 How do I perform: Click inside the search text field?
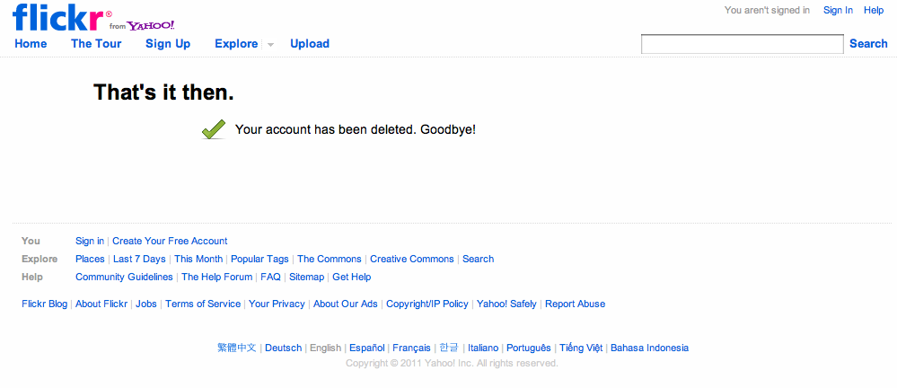(x=742, y=44)
